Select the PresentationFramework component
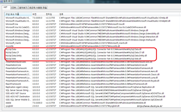Image resolution: width=181 pixels, height=112 pixels. pos(16,68)
